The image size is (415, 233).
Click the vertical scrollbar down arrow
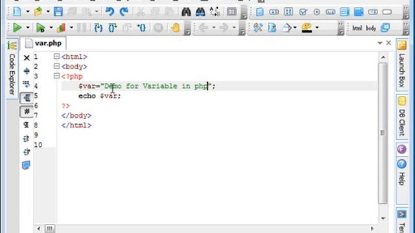[x=383, y=218]
